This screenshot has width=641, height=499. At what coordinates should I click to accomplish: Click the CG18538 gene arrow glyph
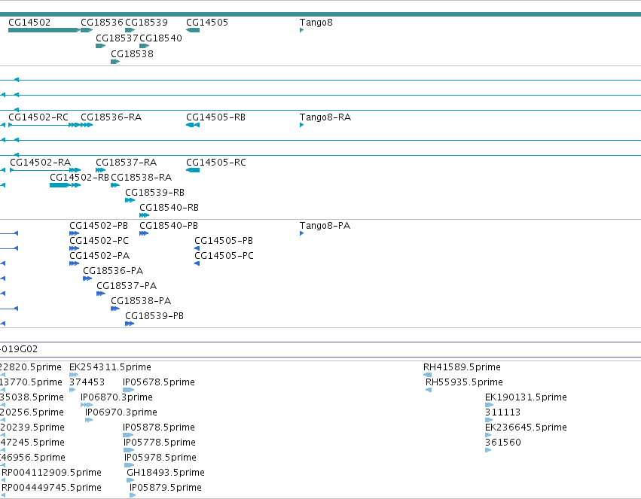pos(115,62)
